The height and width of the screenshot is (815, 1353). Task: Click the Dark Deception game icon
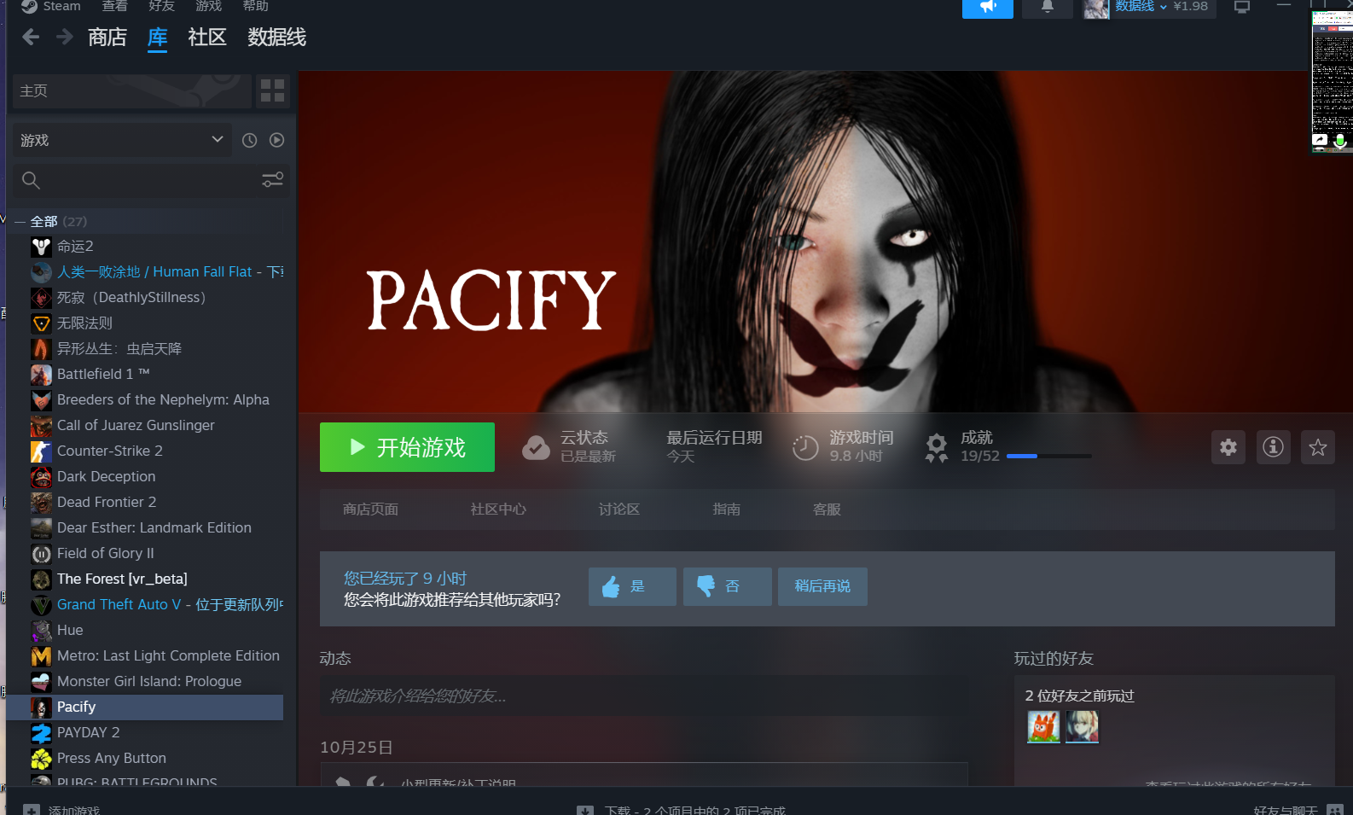[x=41, y=477]
